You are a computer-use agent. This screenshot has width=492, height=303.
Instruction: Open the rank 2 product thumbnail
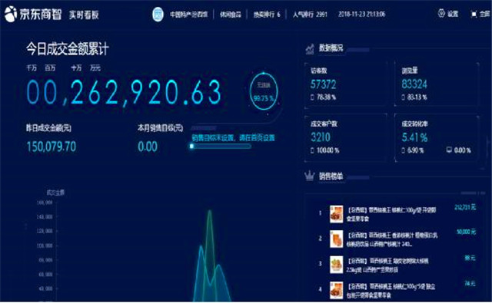point(337,239)
